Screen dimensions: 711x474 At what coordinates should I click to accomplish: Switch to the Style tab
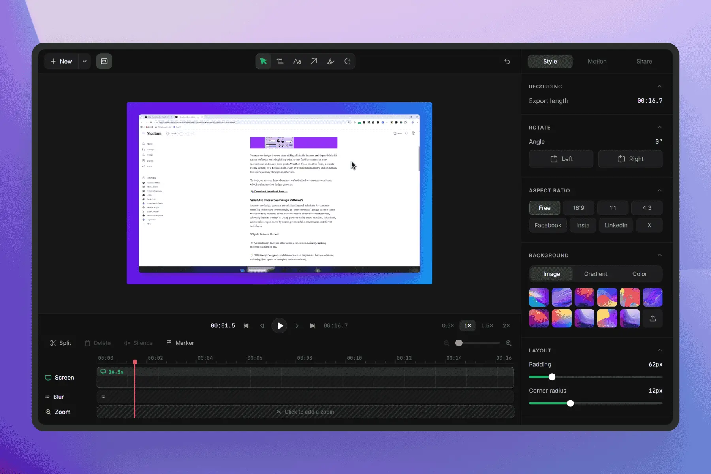pos(550,61)
